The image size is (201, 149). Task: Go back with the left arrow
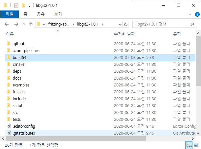tap(7, 24)
